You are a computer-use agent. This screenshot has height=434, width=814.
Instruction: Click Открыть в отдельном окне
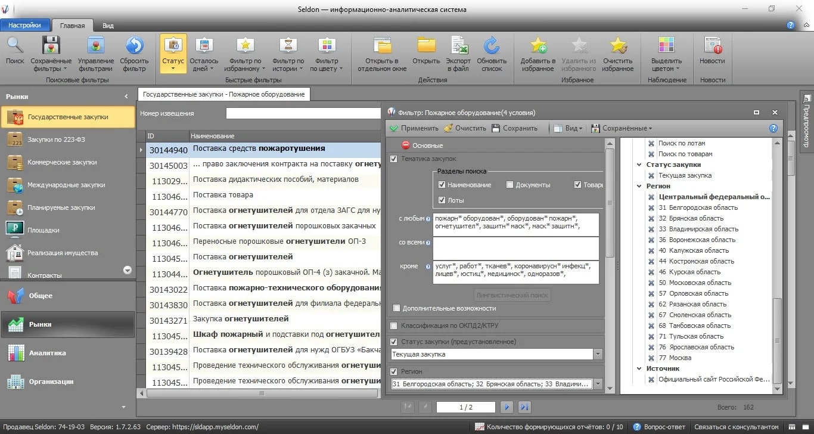[382, 54]
